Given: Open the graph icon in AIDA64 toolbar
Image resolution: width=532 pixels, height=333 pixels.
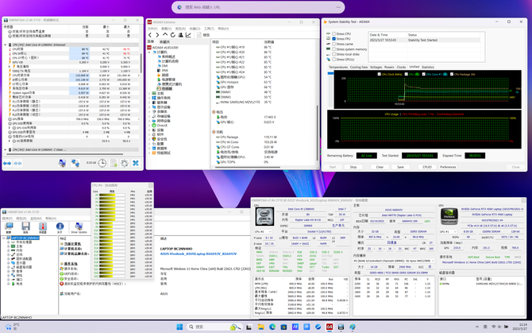Looking at the screenshot, I should click(188, 35).
